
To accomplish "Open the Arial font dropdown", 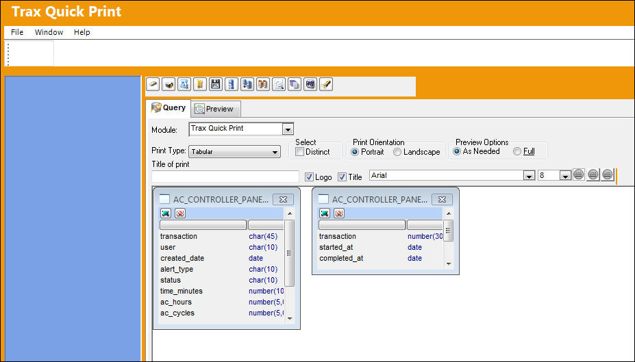I will (529, 176).
